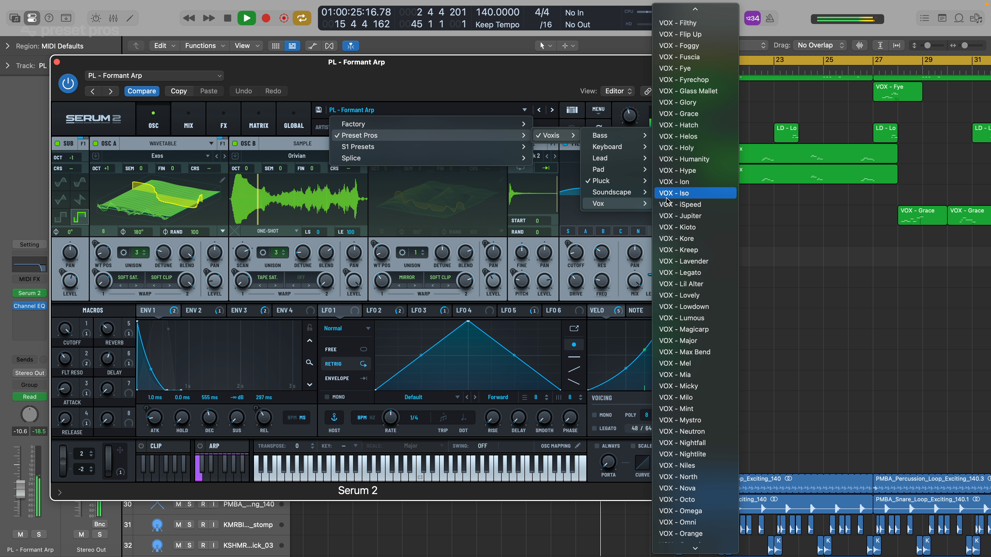Expand the Region MIDI Defaults disclosure

point(7,46)
